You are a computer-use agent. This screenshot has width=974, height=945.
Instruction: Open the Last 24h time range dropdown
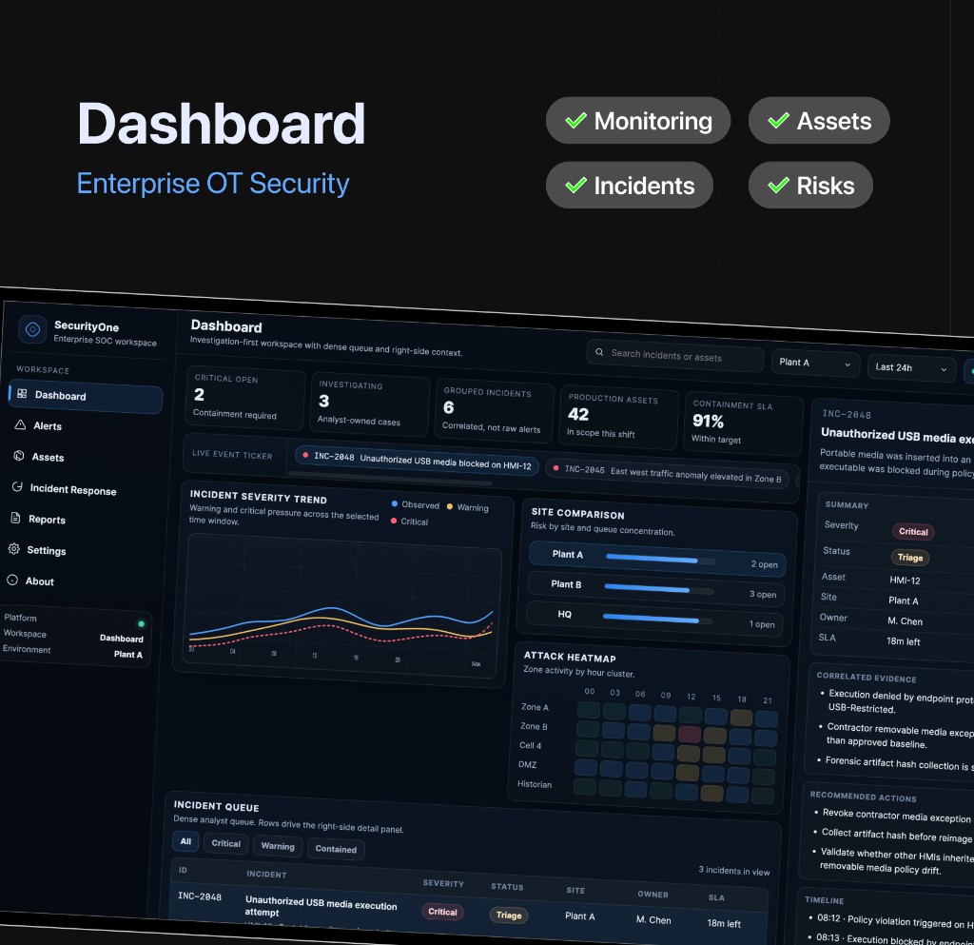pyautogui.click(x=910, y=368)
